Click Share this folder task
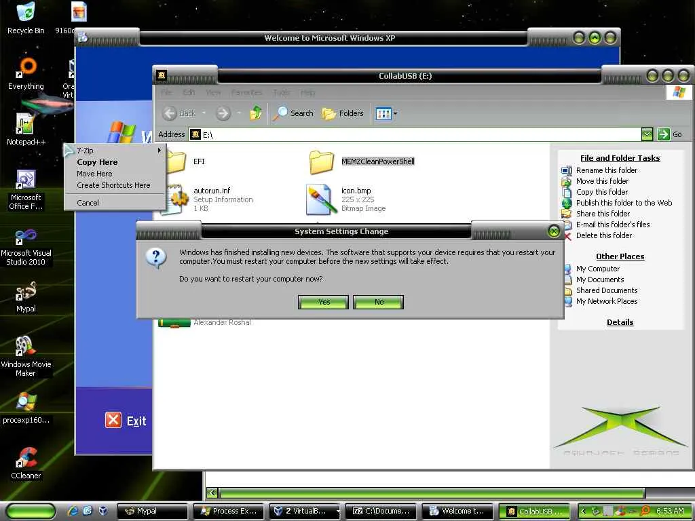The height and width of the screenshot is (521, 695). click(603, 214)
